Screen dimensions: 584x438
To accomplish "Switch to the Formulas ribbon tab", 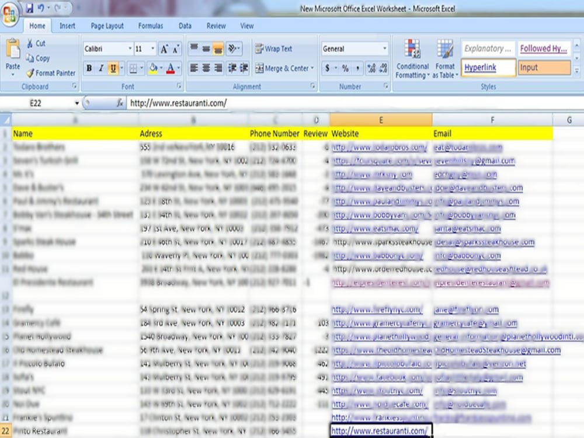I will coord(150,25).
